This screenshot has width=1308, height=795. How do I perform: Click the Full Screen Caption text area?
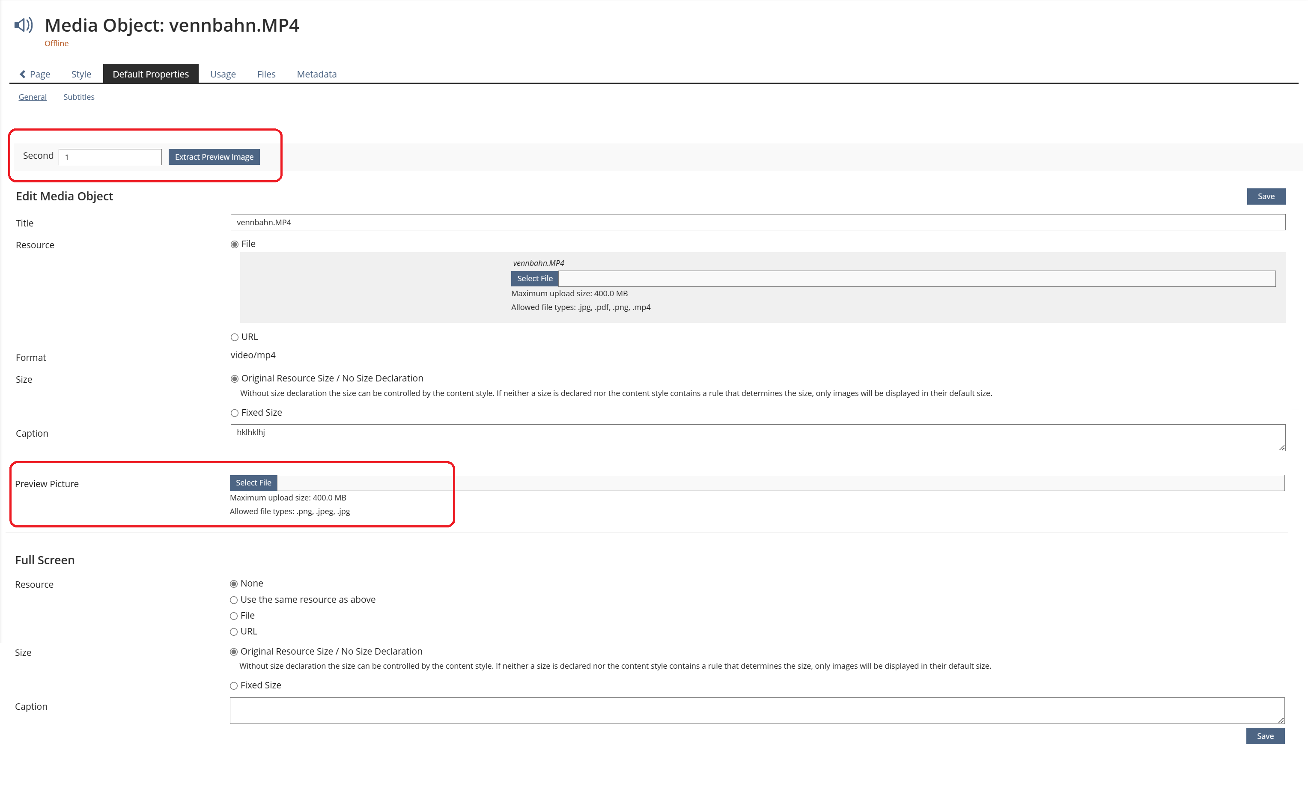click(x=757, y=711)
